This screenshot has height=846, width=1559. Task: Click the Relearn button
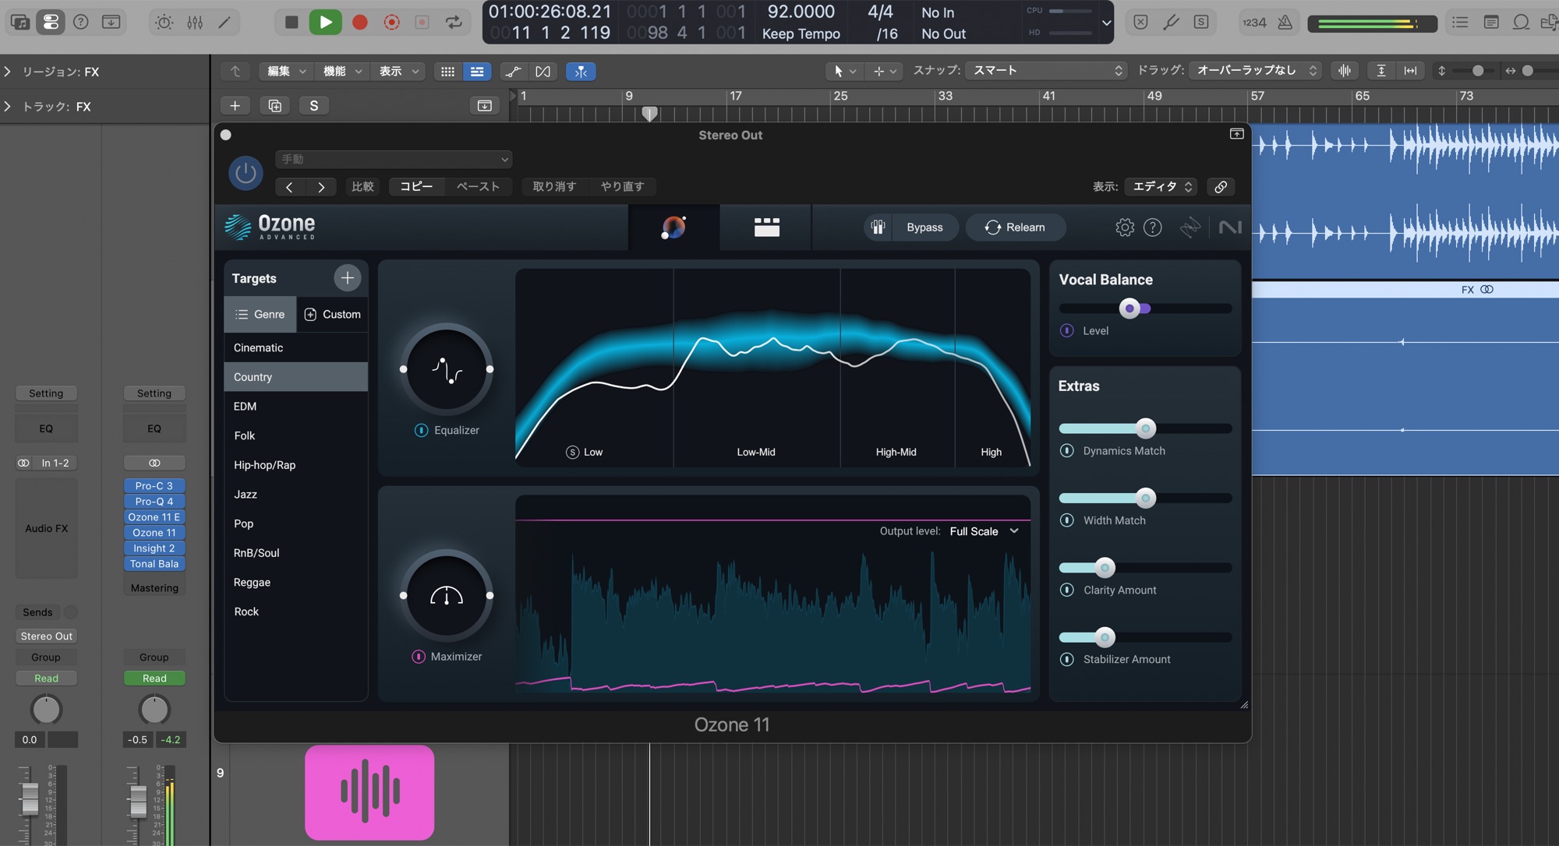coord(1015,227)
